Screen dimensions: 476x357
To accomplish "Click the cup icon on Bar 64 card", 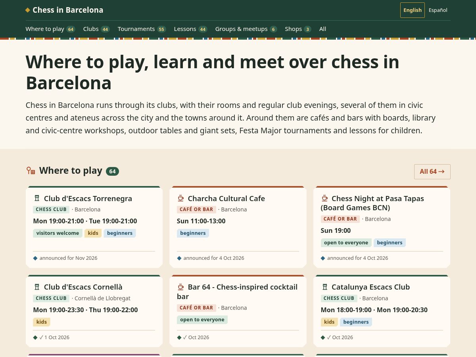I will pos(180,287).
